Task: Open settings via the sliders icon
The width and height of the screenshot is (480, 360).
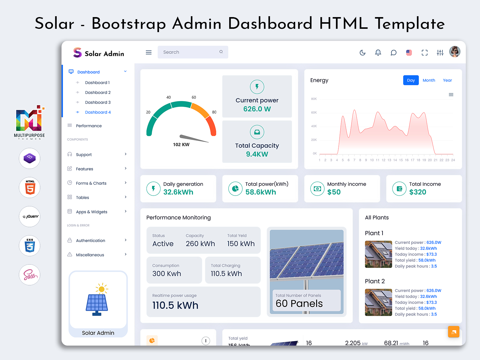Action: (x=440, y=52)
